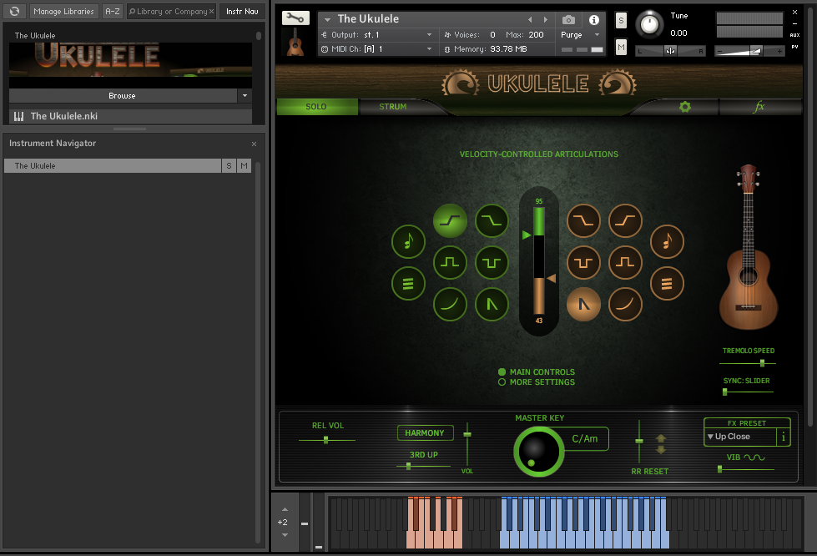The width and height of the screenshot is (817, 556).
Task: Open the fx effects page
Action: (759, 107)
